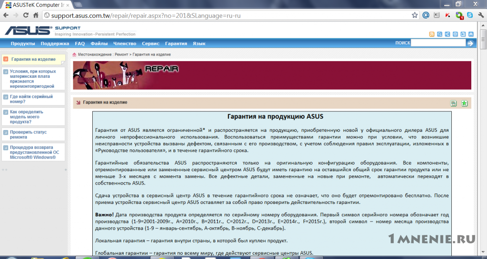487x259 pixels.
Task: Click the Kaspersky URL advisor icon
Action: 448,15
